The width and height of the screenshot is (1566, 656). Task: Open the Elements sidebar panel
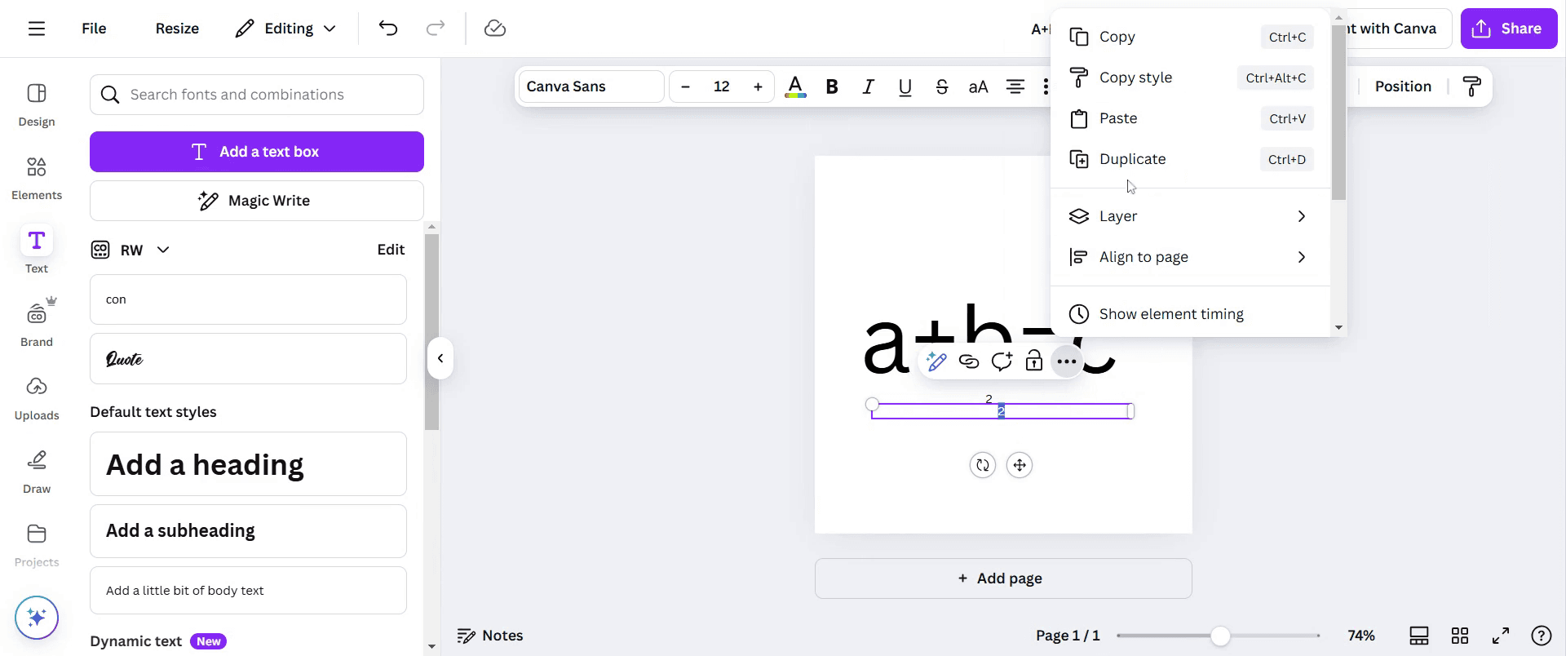pos(37,179)
